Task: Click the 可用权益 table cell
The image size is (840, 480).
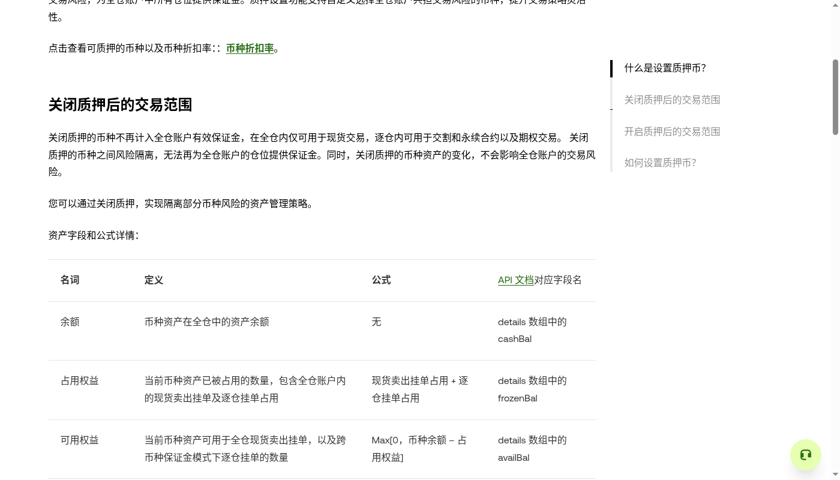Action: click(79, 440)
